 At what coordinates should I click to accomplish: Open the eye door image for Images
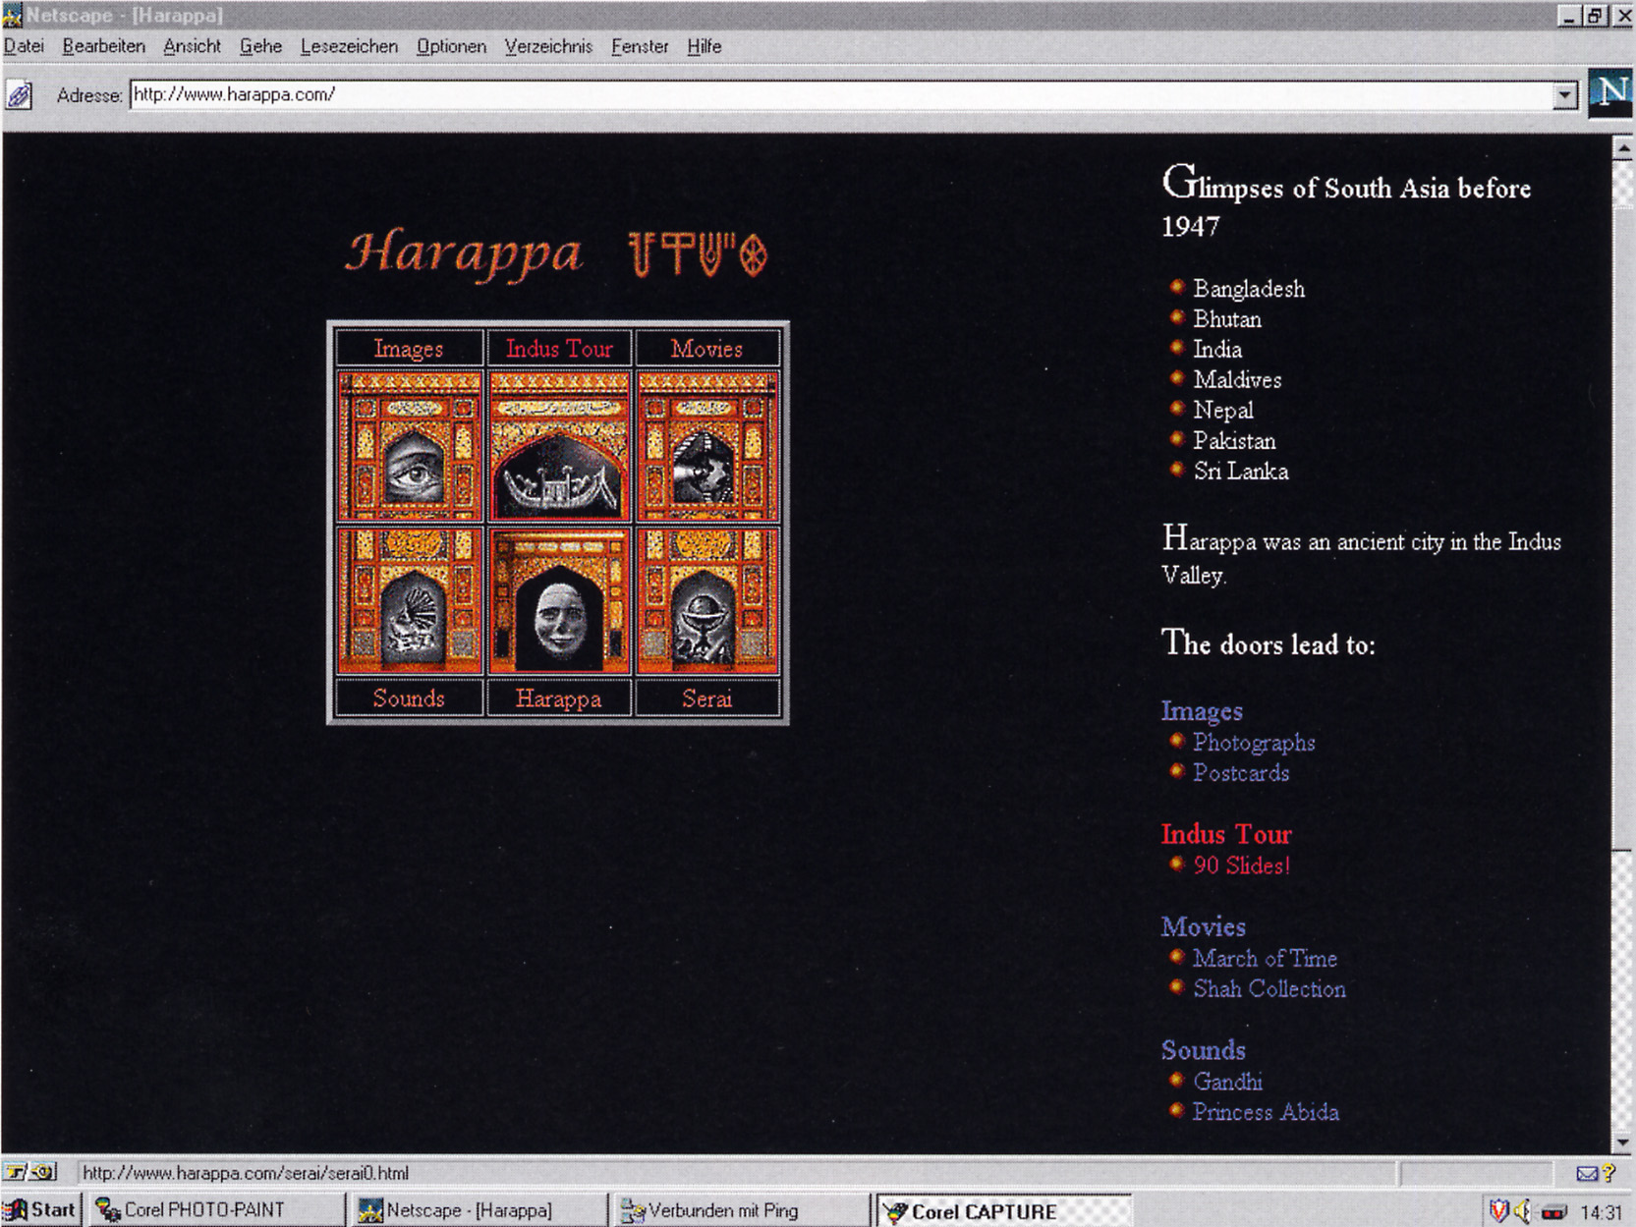point(410,446)
